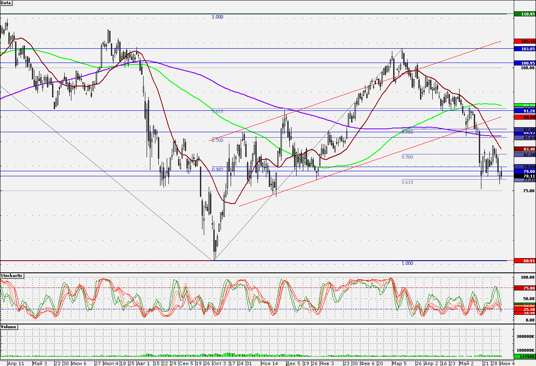The image size is (536, 366).
Task: Select the red 105.41 price label
Action: click(x=525, y=42)
